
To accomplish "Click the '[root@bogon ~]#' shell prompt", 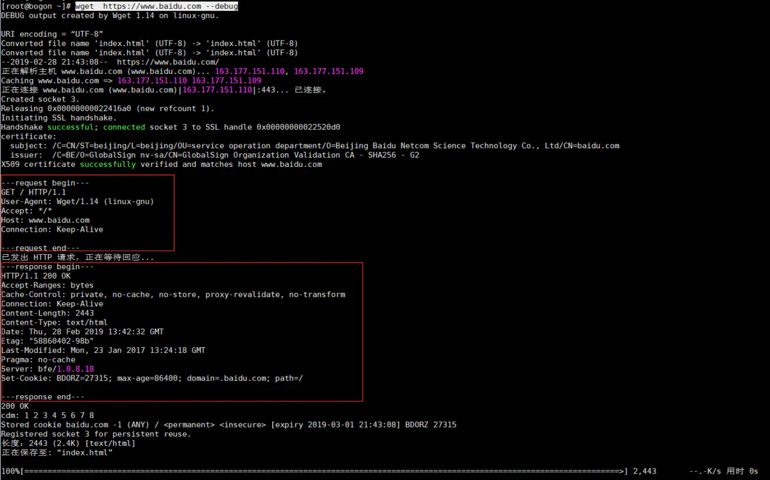I will [x=36, y=6].
